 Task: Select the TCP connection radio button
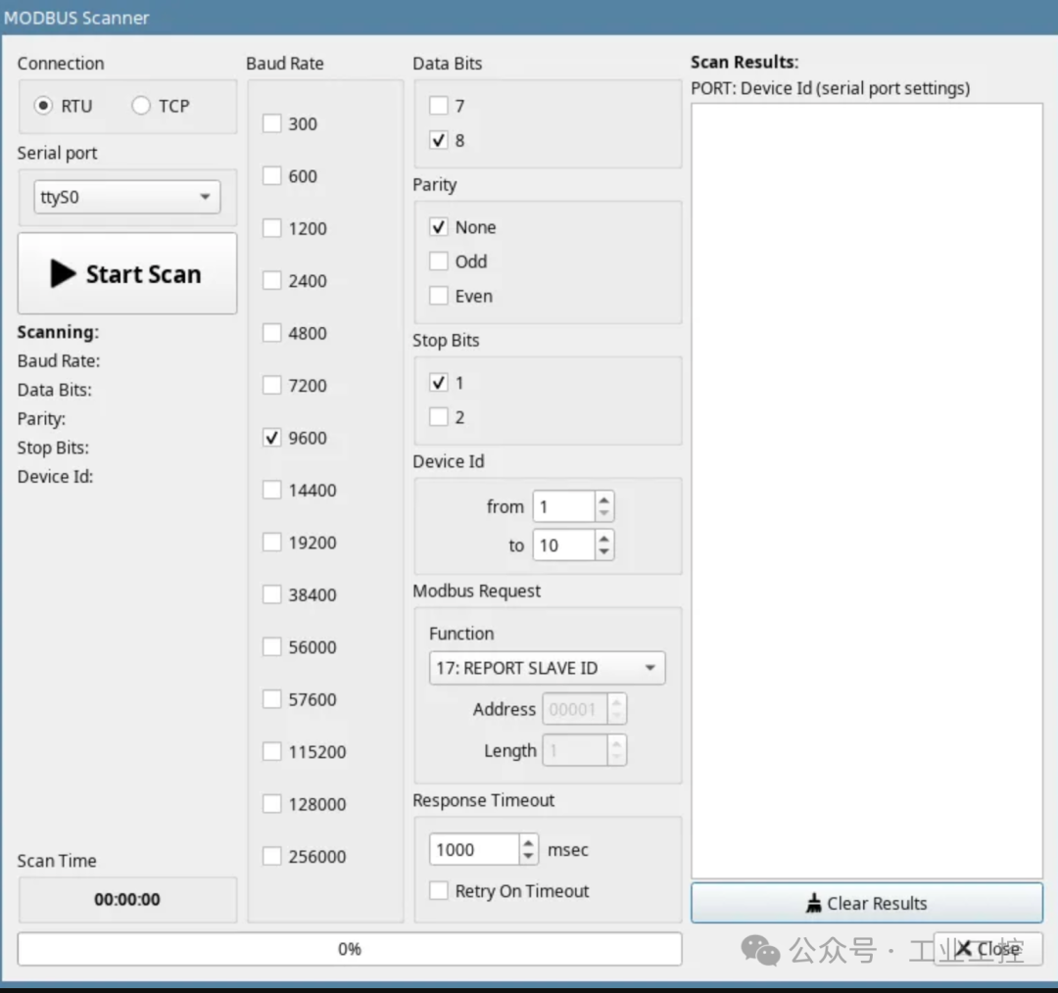[x=141, y=106]
